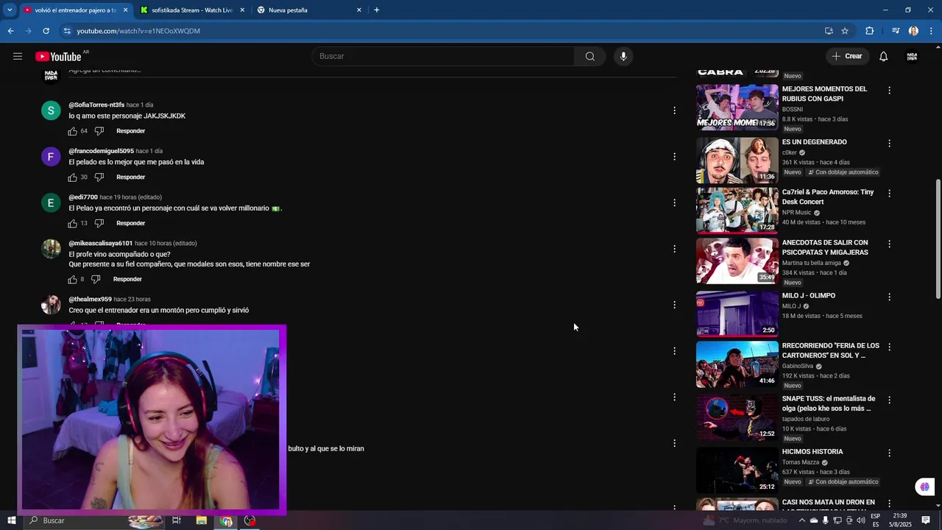Close the sofistikada Stream tab
942x530 pixels.
(x=242, y=10)
